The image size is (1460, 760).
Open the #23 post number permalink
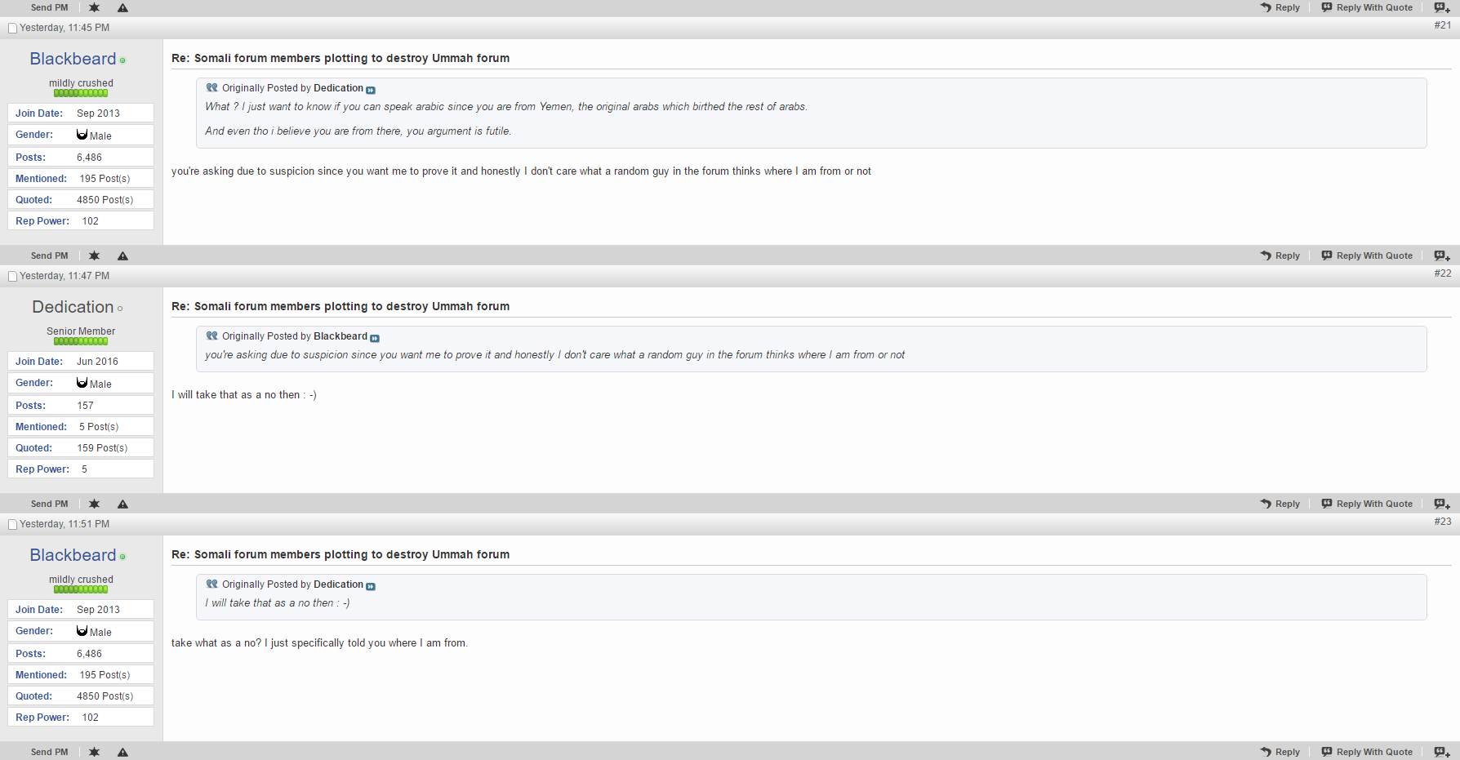(x=1442, y=522)
